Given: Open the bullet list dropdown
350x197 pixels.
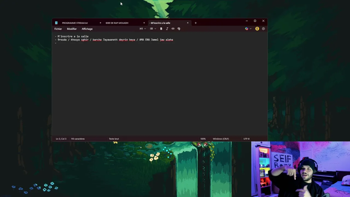Looking at the screenshot, I should click(x=153, y=29).
